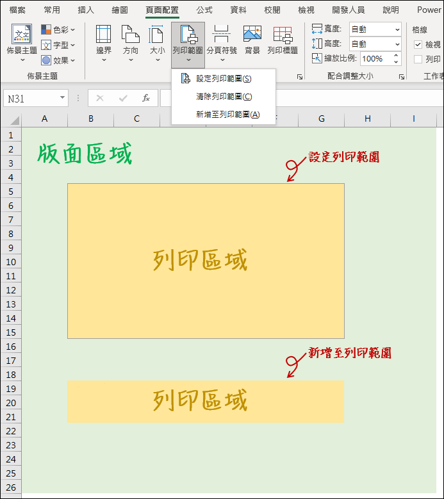
Task: Select the 頁面配置 tab
Action: [x=162, y=10]
